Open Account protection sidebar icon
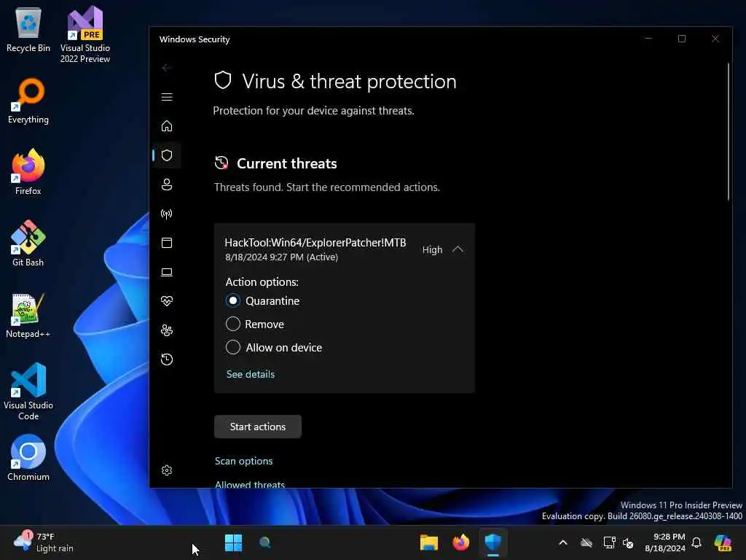The image size is (746, 560). click(167, 184)
